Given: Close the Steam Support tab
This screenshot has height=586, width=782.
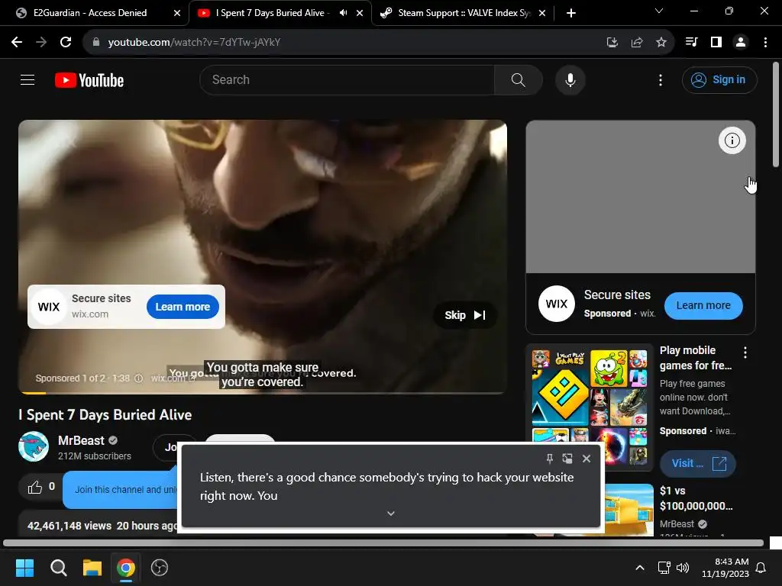Looking at the screenshot, I should point(542,14).
